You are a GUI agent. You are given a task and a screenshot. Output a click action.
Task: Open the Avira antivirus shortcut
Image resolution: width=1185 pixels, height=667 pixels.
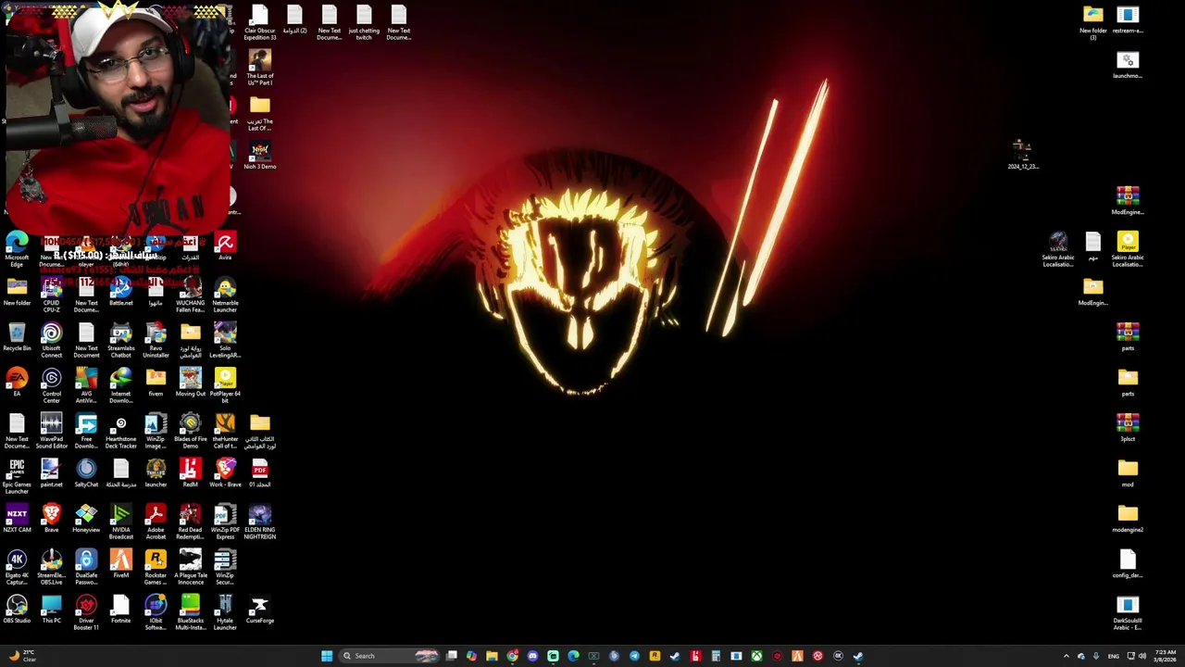(225, 246)
